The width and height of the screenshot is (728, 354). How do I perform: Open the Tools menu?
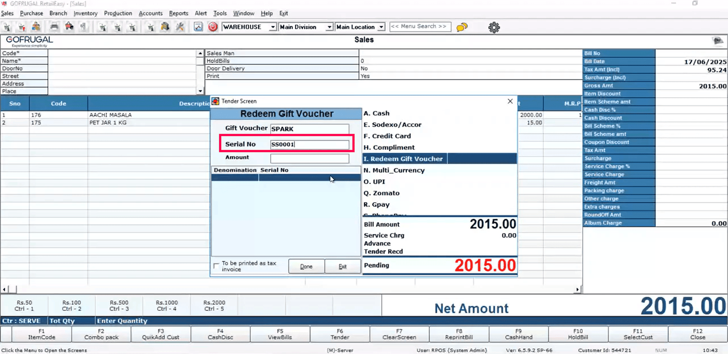click(220, 13)
